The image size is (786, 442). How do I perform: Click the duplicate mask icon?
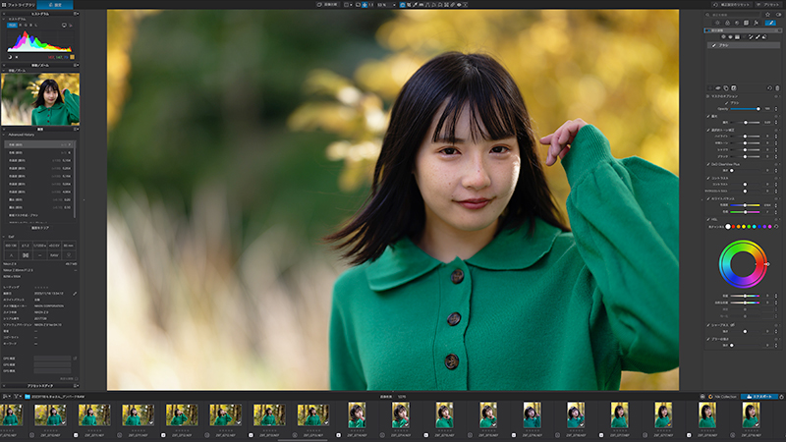(x=726, y=87)
